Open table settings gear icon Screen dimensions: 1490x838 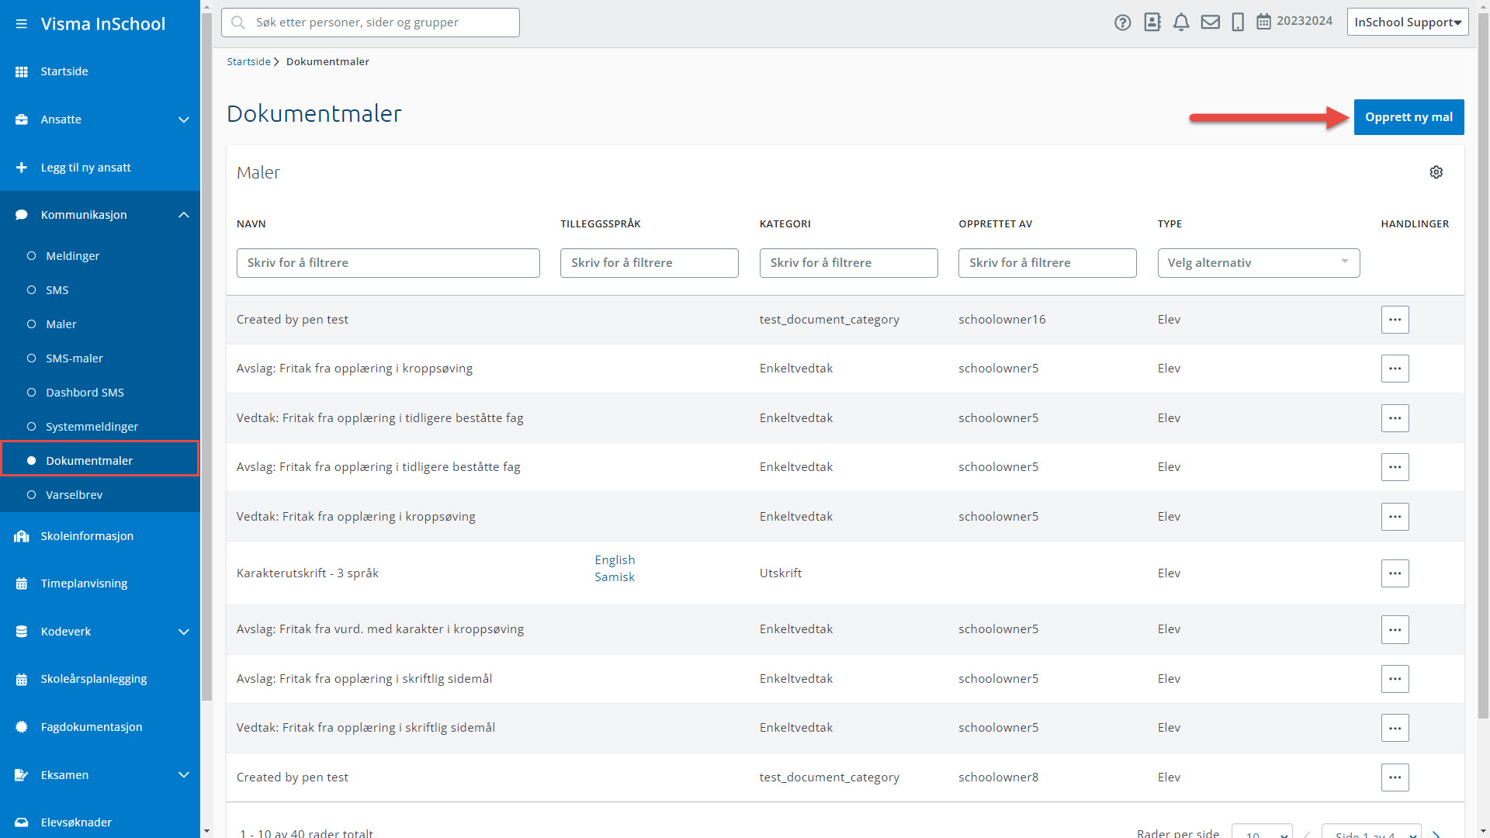click(1436, 172)
